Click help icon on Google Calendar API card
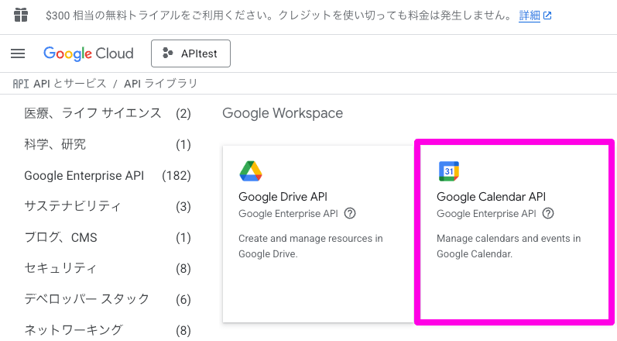Screen dimensions: 617x341 548,213
